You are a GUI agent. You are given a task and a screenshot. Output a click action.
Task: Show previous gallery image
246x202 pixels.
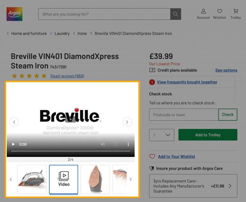(x=14, y=122)
